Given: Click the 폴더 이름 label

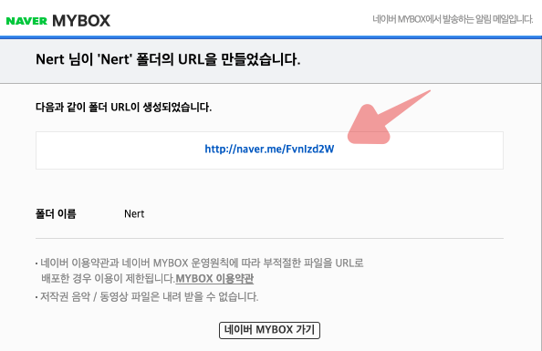Looking at the screenshot, I should (x=56, y=214).
